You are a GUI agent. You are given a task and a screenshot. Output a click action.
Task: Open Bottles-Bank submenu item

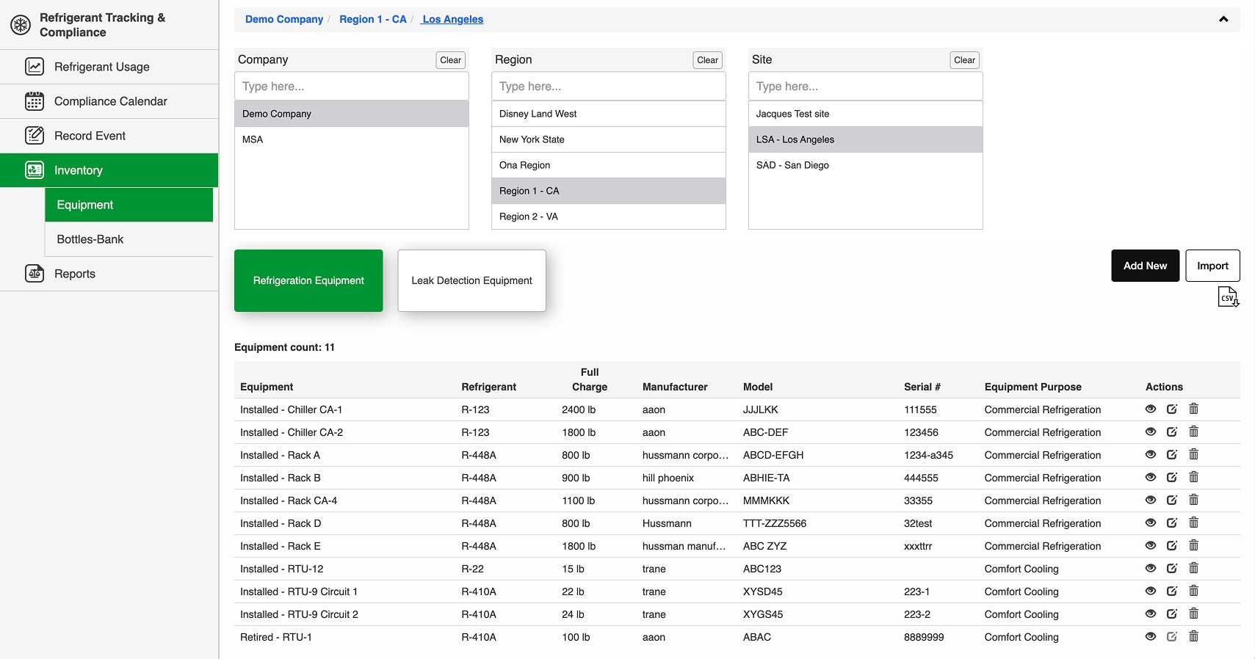pyautogui.click(x=129, y=239)
